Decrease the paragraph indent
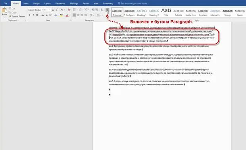The height and width of the screenshot is (150, 246). pyautogui.click(x=93, y=10)
